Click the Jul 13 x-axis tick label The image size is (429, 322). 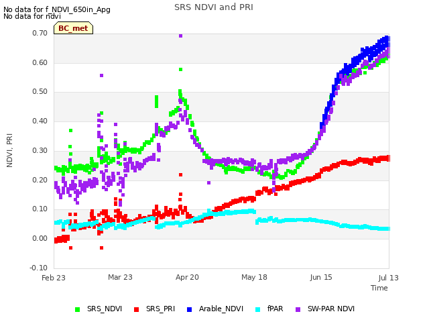click(389, 278)
